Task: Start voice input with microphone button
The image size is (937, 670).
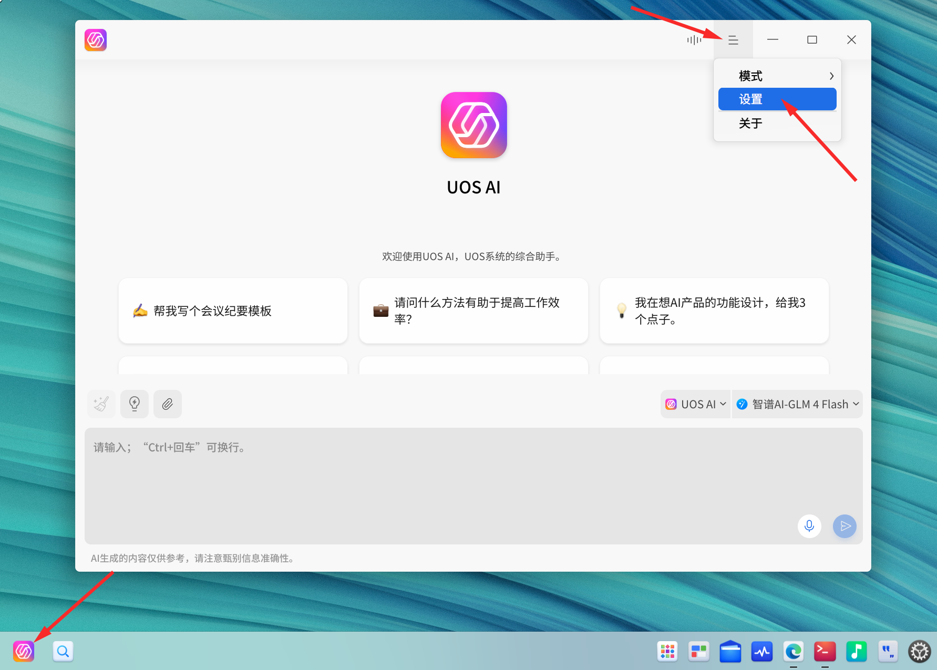Action: coord(809,526)
